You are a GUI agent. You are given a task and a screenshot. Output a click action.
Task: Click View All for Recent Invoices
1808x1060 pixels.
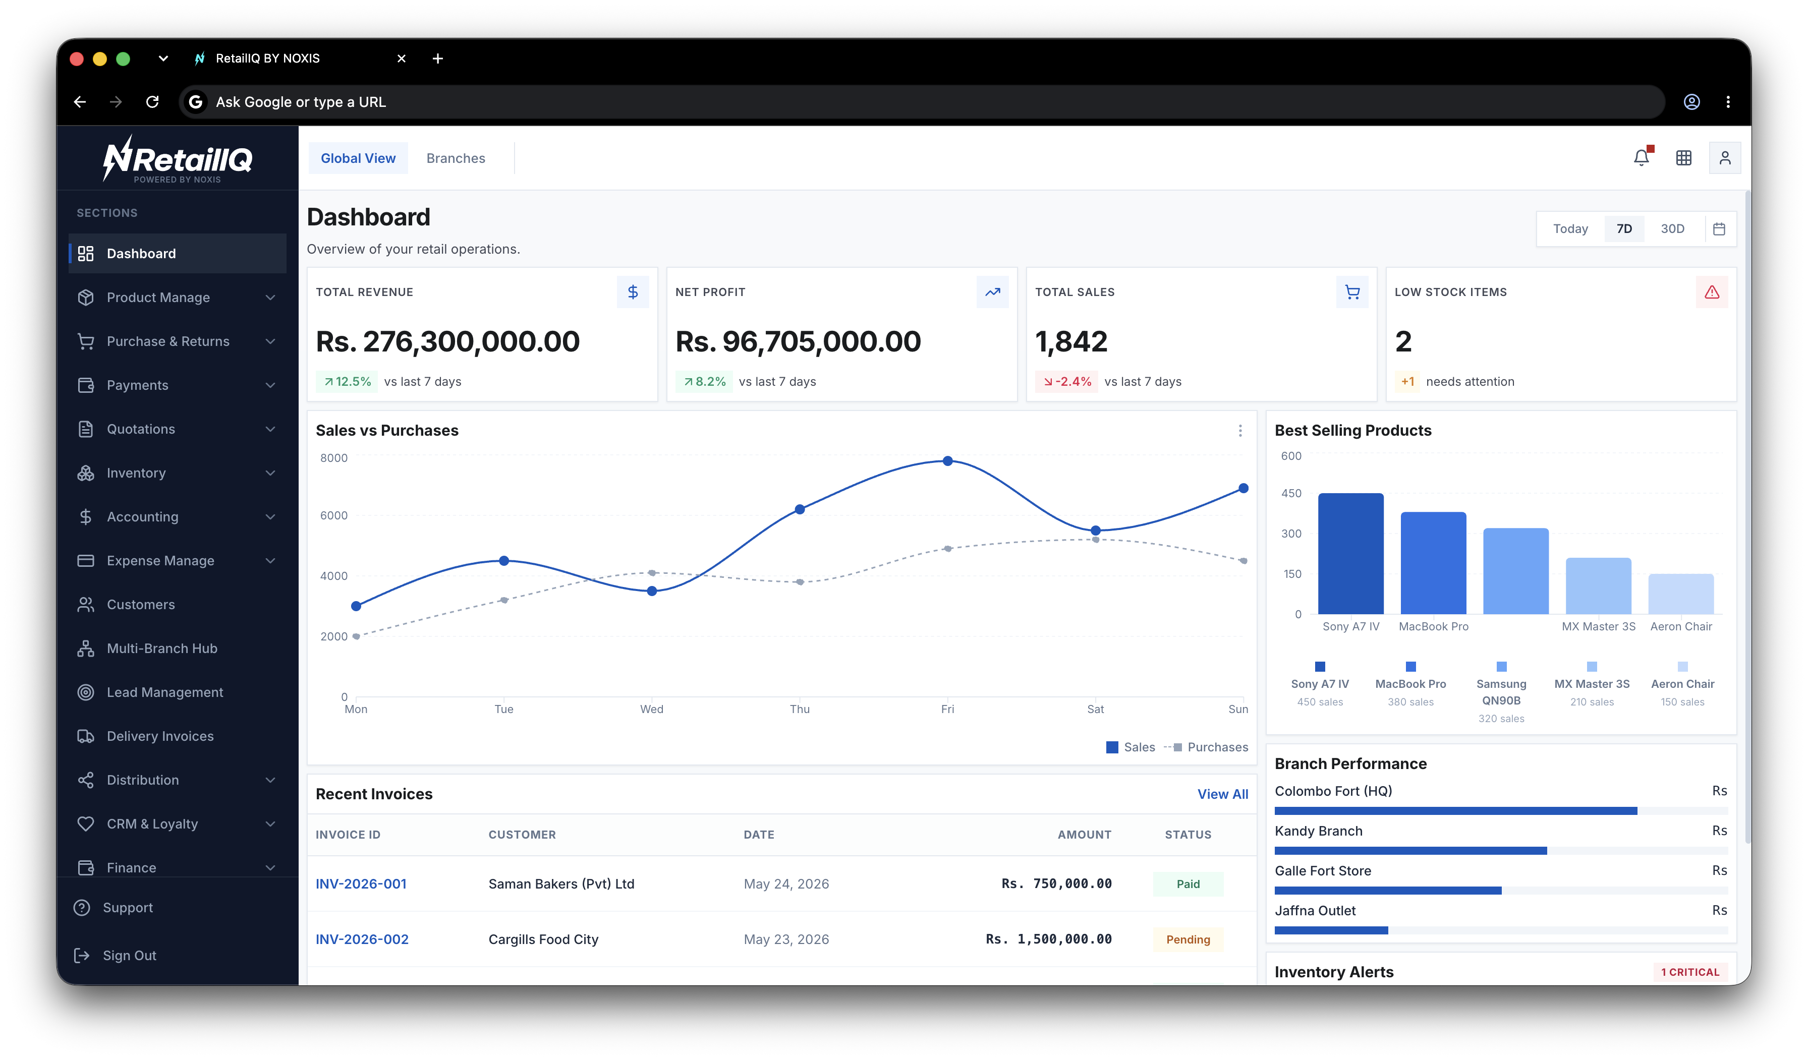[1222, 794]
